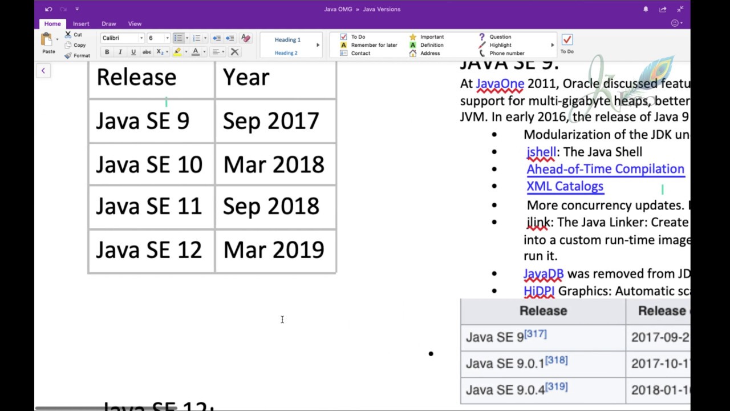This screenshot has height=411, width=730.
Task: Open the HiDPI link
Action: click(539, 291)
